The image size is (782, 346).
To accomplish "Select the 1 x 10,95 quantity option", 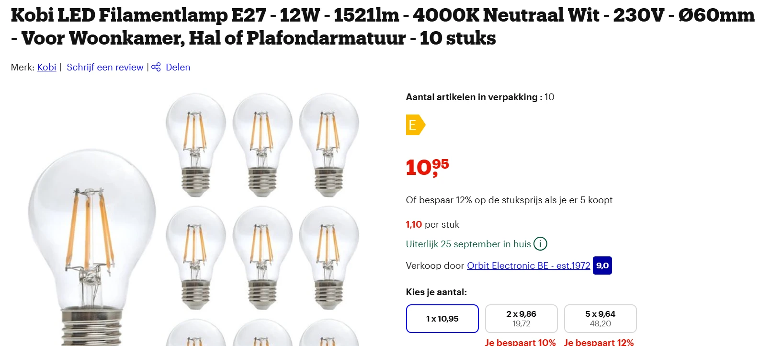I will [x=442, y=319].
